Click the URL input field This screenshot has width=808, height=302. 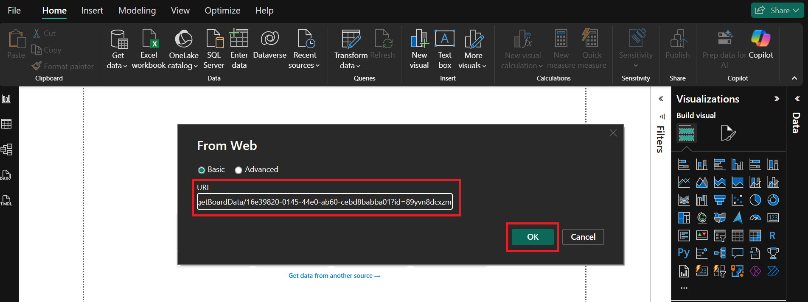point(325,202)
